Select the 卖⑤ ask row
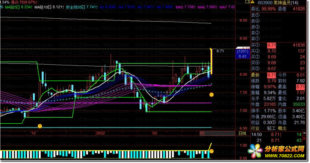 pos(278,15)
